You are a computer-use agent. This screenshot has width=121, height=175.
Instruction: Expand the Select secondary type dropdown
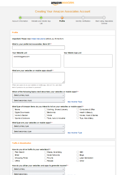(x=38, y=132)
